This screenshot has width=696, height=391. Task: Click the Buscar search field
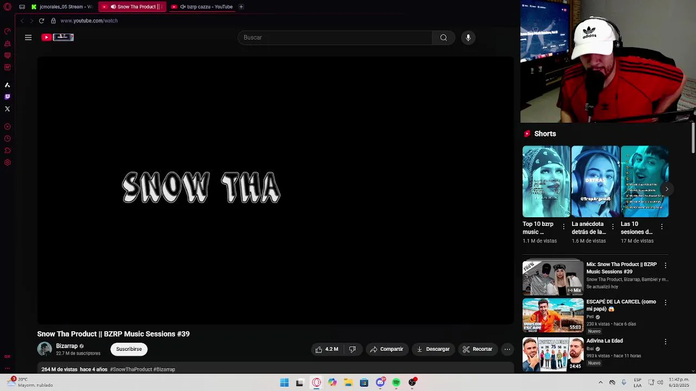coord(335,37)
